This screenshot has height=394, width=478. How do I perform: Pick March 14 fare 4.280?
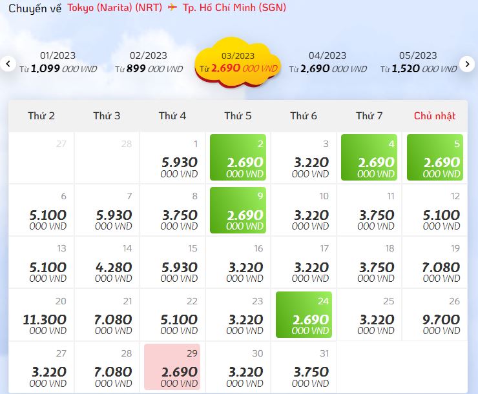(x=107, y=262)
